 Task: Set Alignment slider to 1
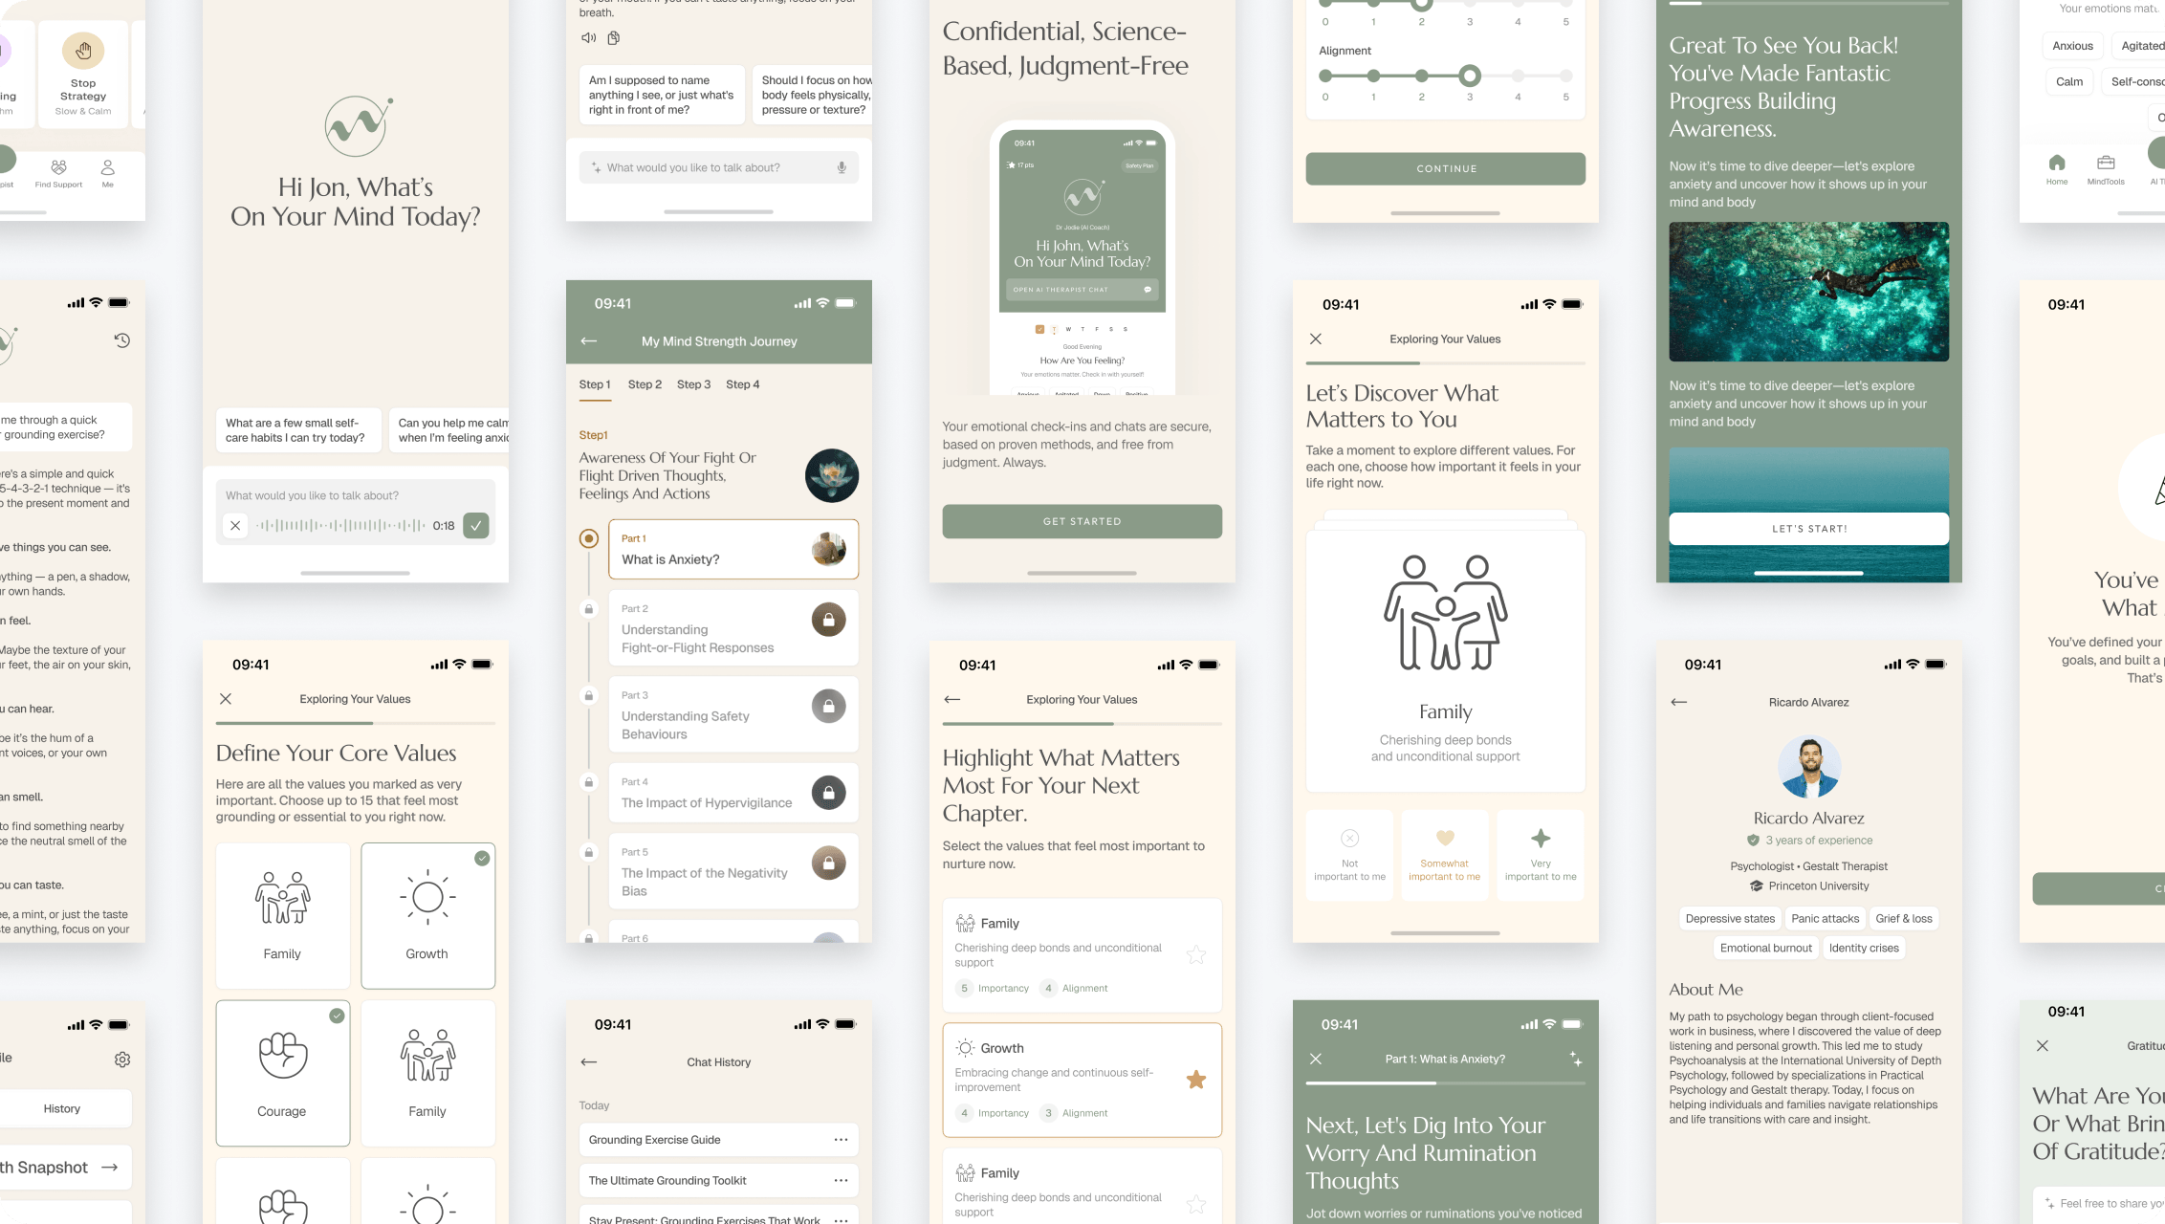[1373, 76]
